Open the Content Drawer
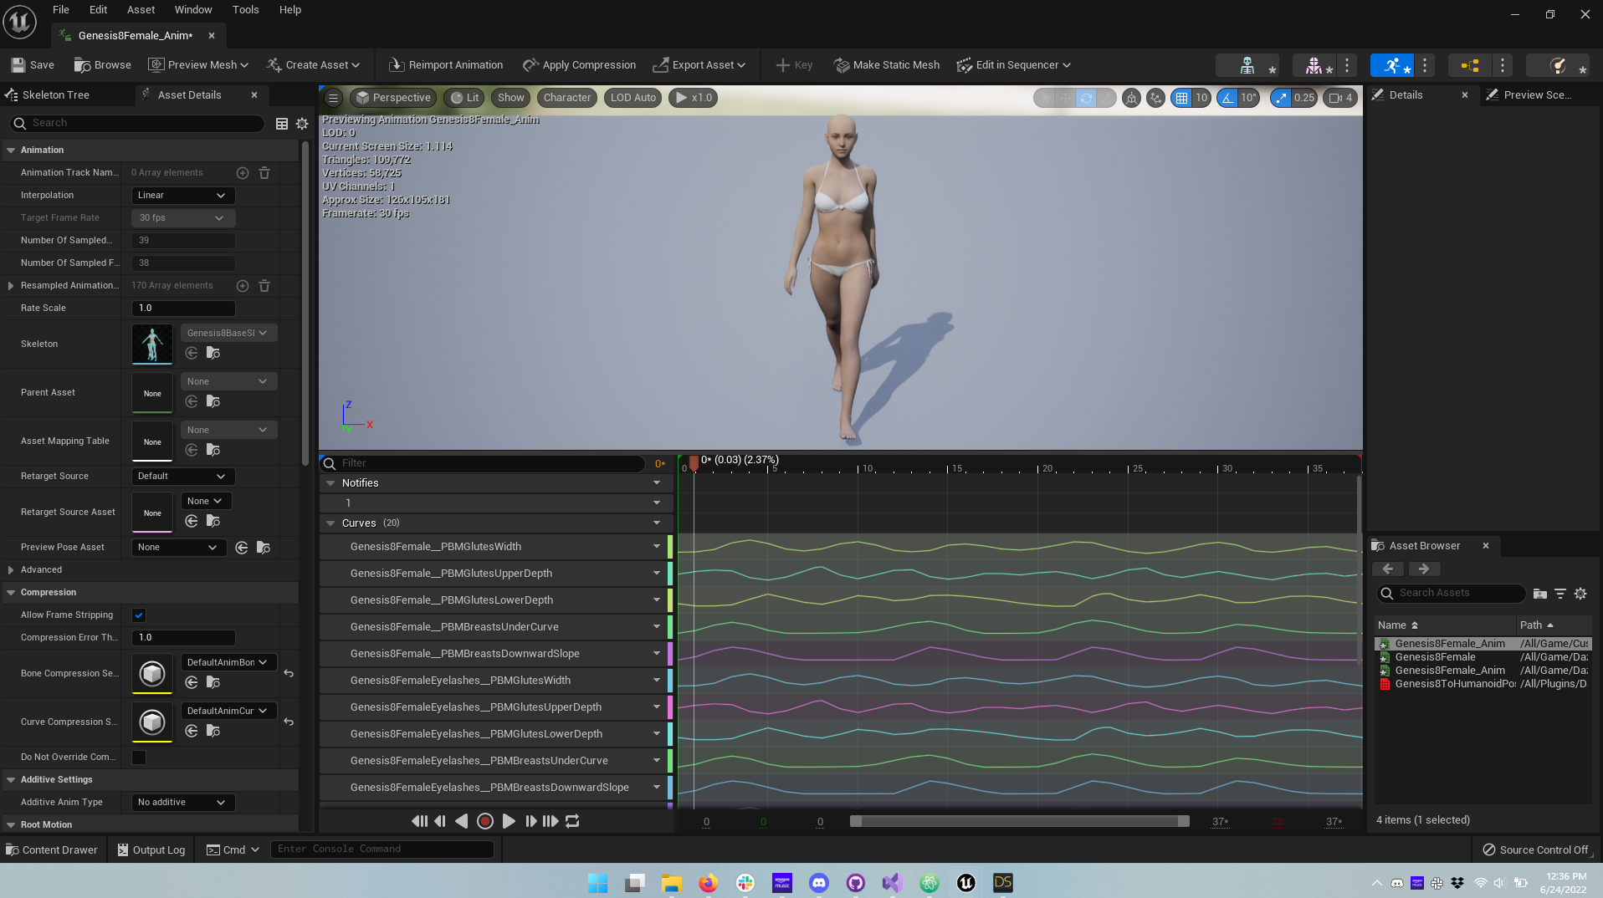Viewport: 1603px width, 898px height. pyautogui.click(x=52, y=850)
